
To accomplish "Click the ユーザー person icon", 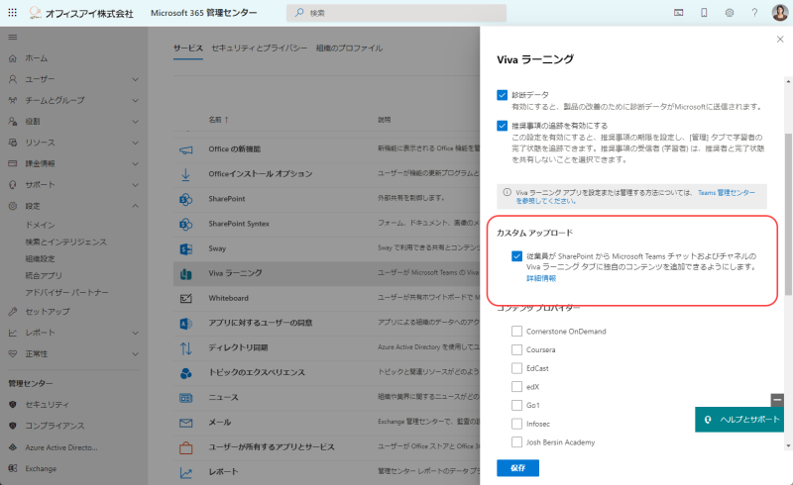I will click(x=13, y=79).
